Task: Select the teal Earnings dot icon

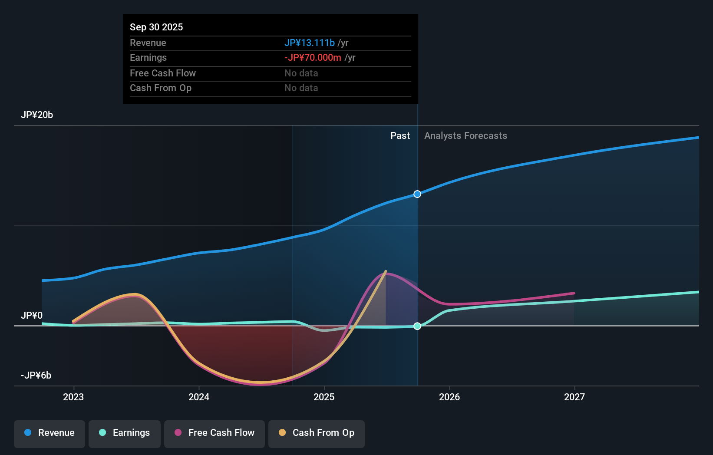Action: pos(102,433)
